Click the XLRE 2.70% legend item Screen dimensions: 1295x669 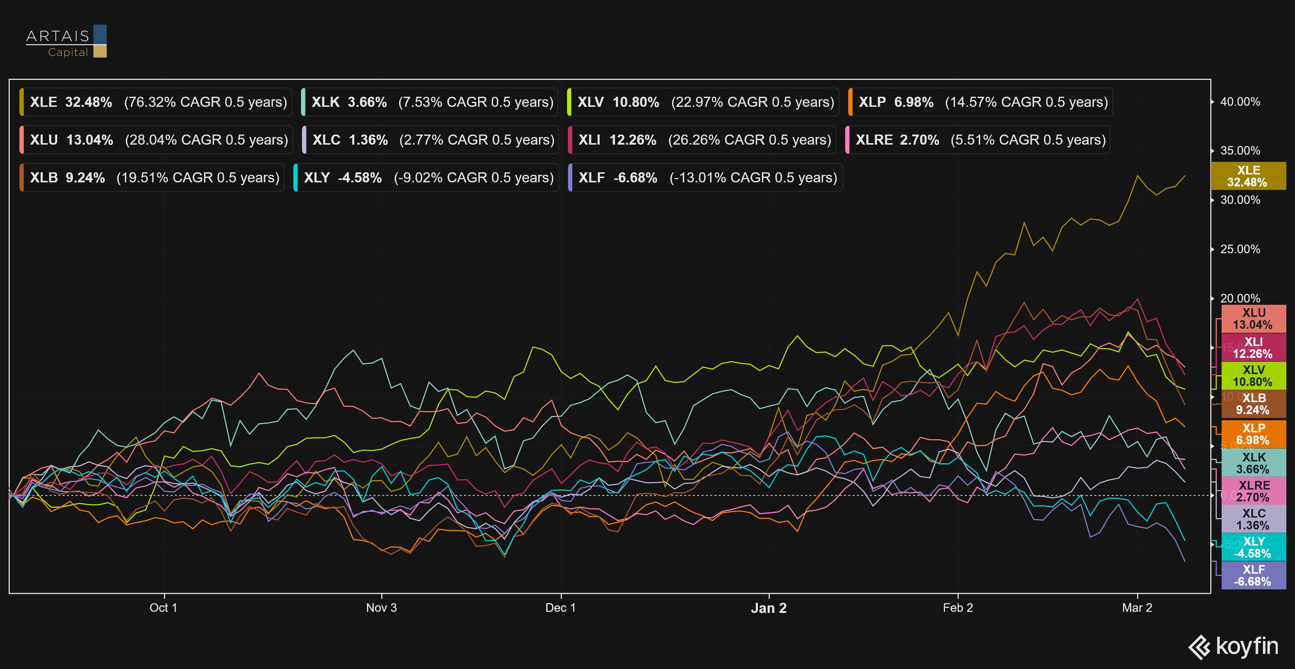tap(978, 140)
